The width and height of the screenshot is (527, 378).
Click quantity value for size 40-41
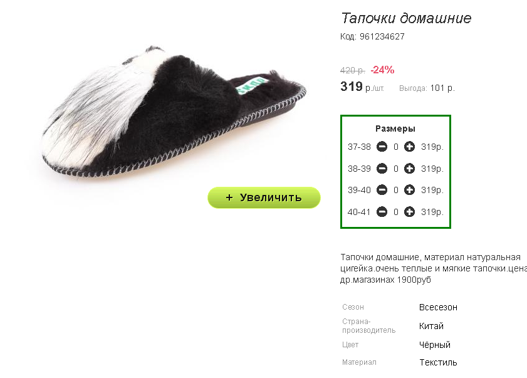396,213
